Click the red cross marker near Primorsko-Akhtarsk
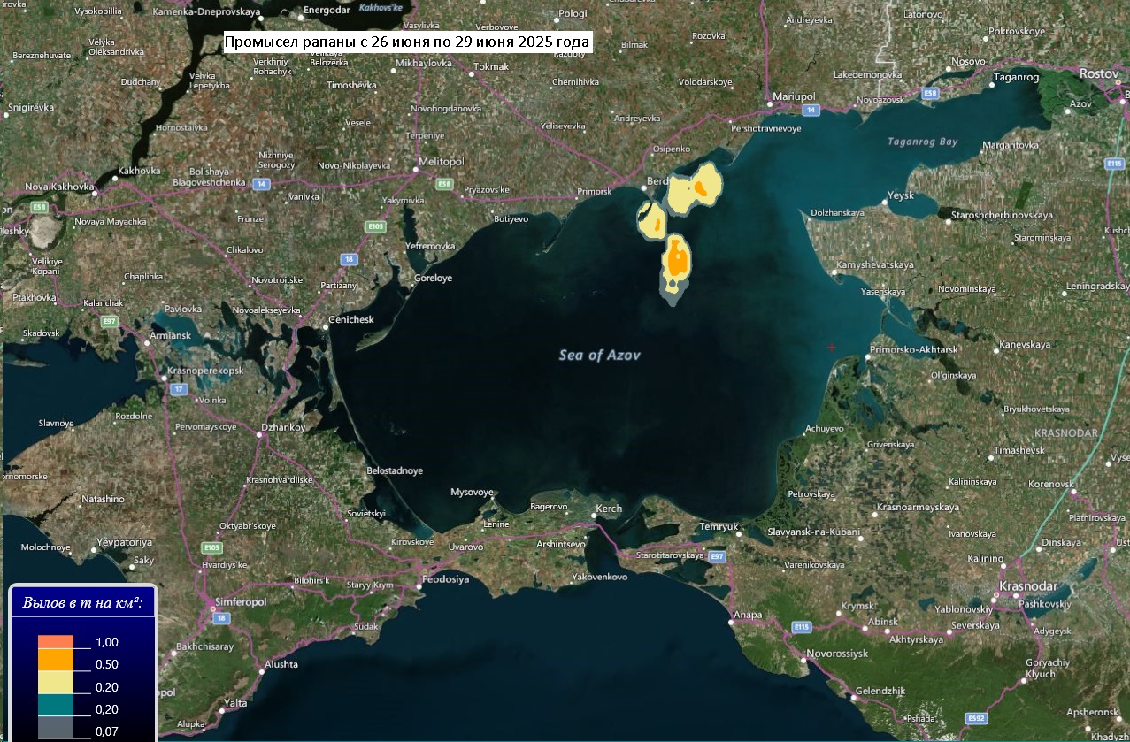Viewport: 1130px width, 742px height. pyautogui.click(x=831, y=348)
